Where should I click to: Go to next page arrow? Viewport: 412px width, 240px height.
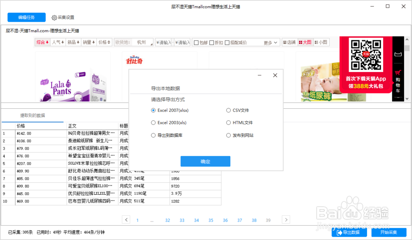click(286, 219)
